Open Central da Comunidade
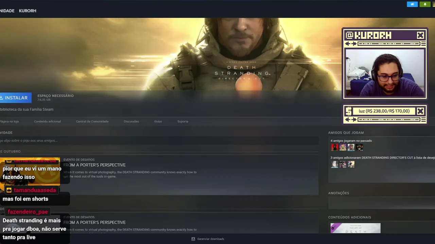Viewport: 435px width, 244px height. point(92,121)
